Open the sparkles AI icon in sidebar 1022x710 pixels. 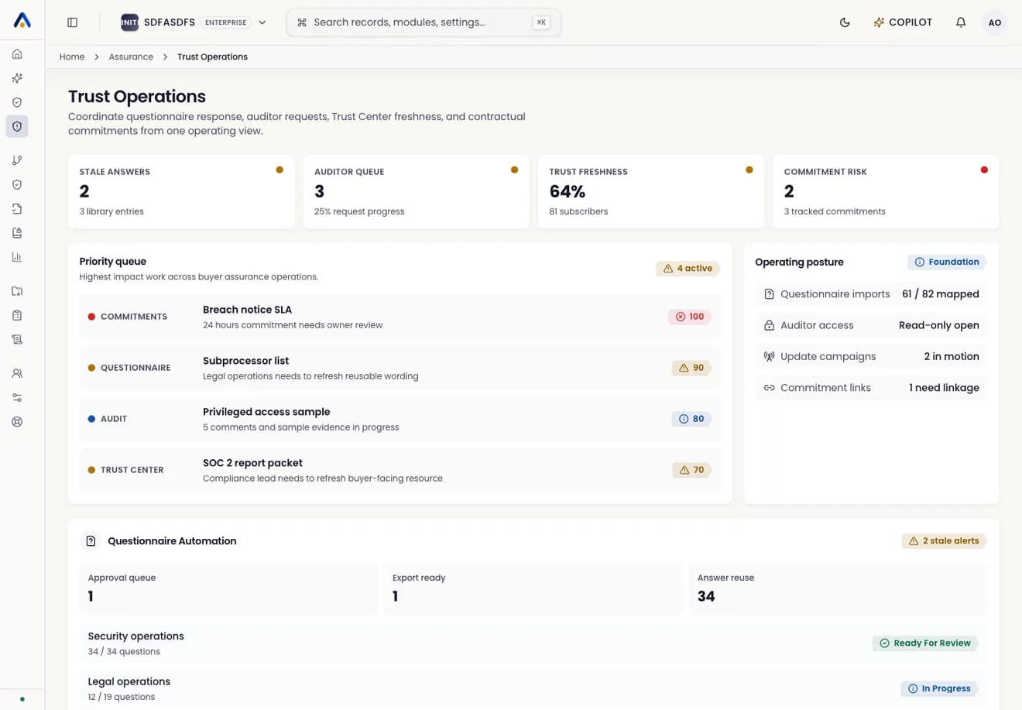pos(17,78)
